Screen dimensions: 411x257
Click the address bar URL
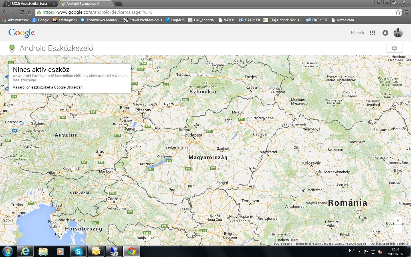tap(97, 12)
